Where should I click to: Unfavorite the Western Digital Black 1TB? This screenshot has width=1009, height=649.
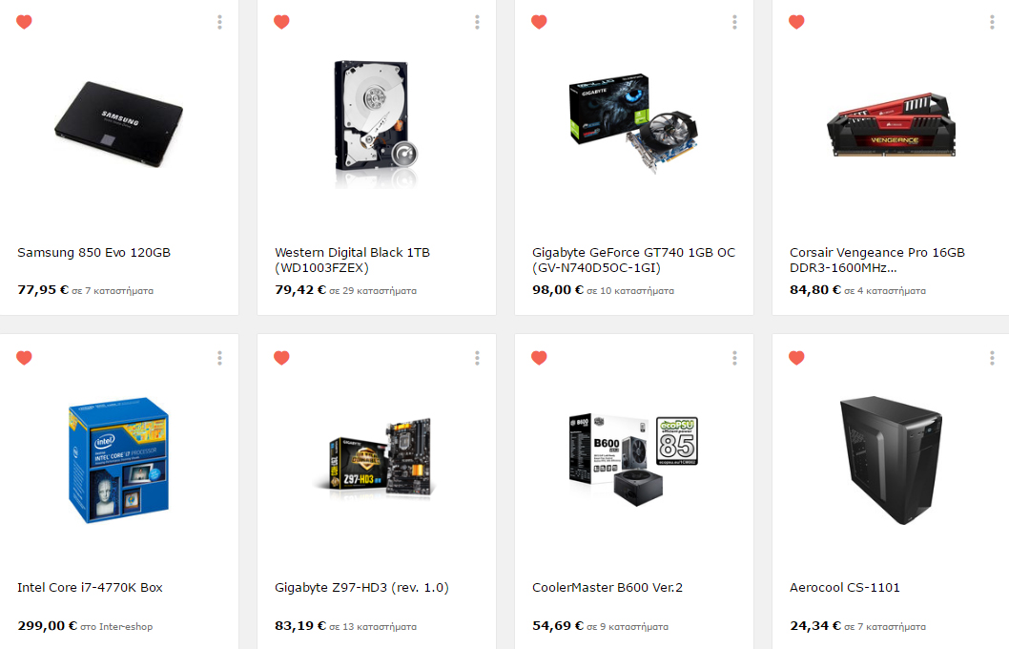[282, 22]
